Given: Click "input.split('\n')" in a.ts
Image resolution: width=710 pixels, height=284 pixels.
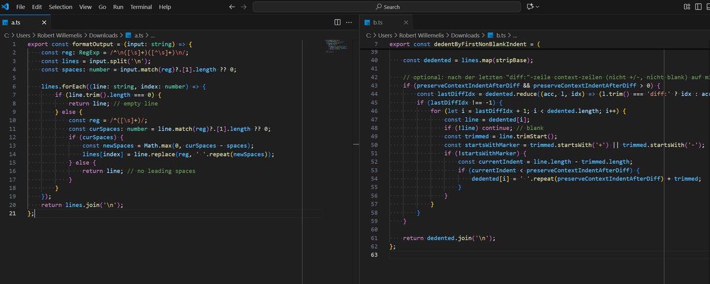Looking at the screenshot, I should point(120,61).
